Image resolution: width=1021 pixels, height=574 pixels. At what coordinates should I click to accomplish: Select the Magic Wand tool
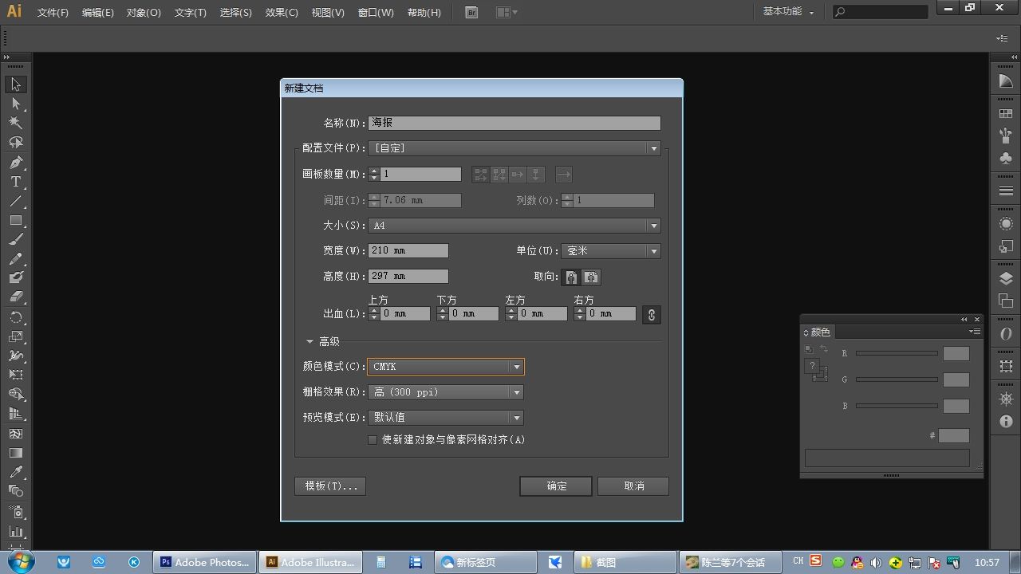point(16,123)
